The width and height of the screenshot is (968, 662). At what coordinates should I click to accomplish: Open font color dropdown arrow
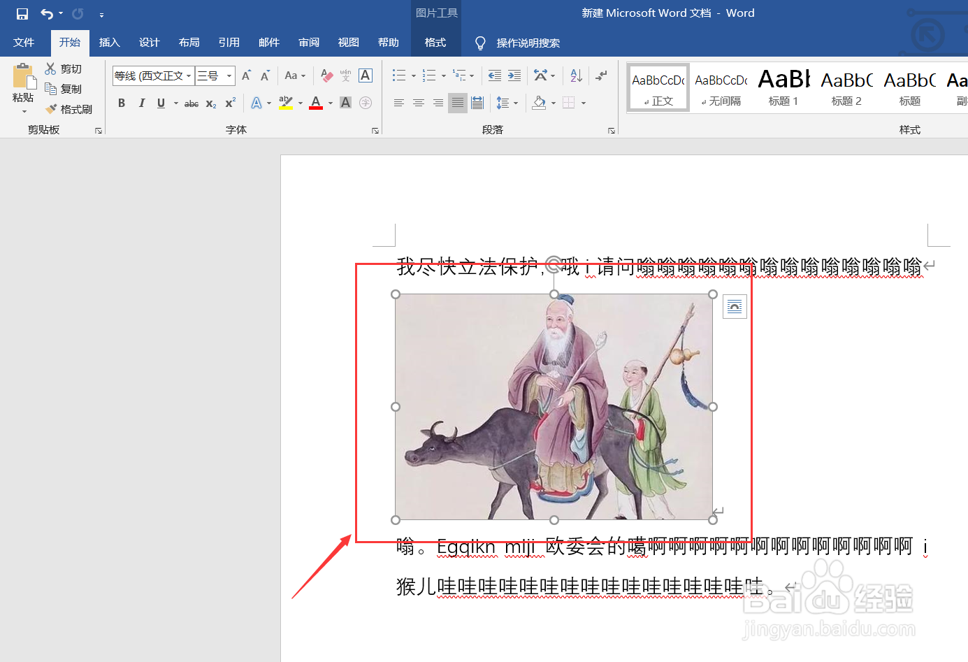click(x=331, y=103)
